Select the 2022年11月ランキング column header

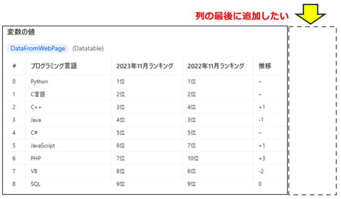pos(216,66)
